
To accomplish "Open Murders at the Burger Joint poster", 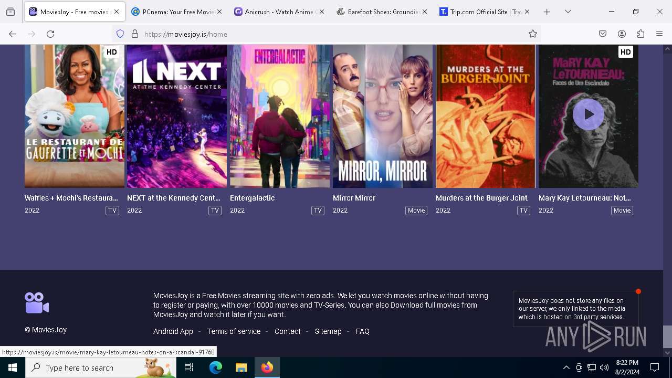I will coord(486,116).
